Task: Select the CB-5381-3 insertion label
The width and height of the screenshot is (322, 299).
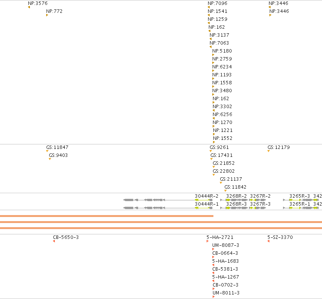Action: 225,269
